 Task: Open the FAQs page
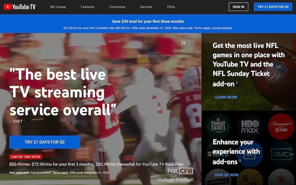tap(171, 7)
